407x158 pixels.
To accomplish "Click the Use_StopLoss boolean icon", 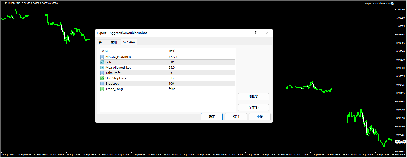I will 102,78.
